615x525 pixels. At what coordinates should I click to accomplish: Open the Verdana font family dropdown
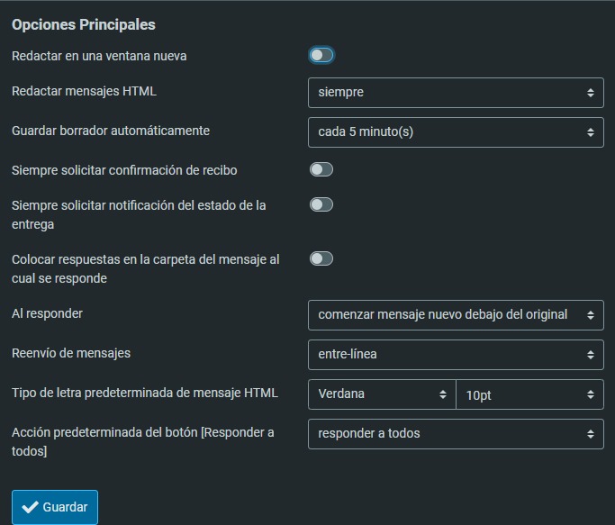[382, 394]
